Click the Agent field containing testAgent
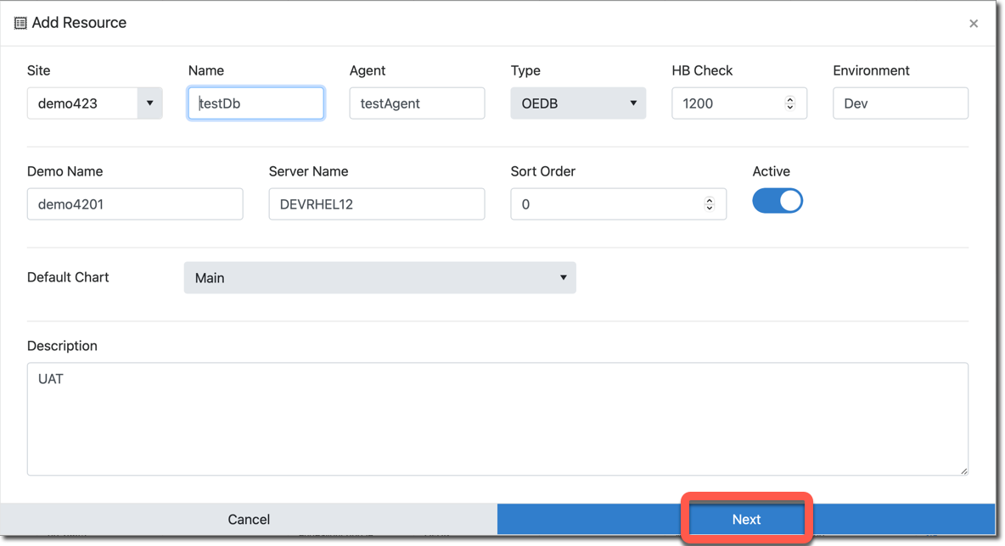 [x=417, y=103]
